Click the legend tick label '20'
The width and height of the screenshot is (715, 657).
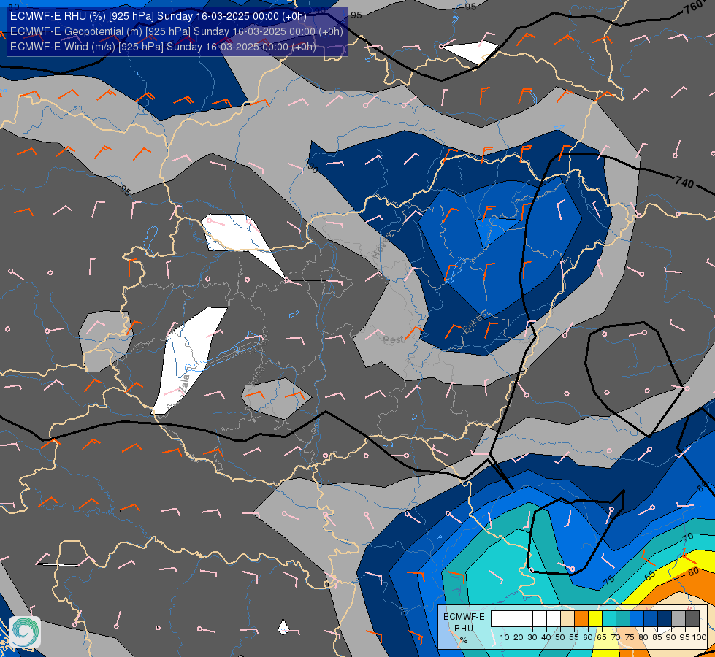coord(519,637)
